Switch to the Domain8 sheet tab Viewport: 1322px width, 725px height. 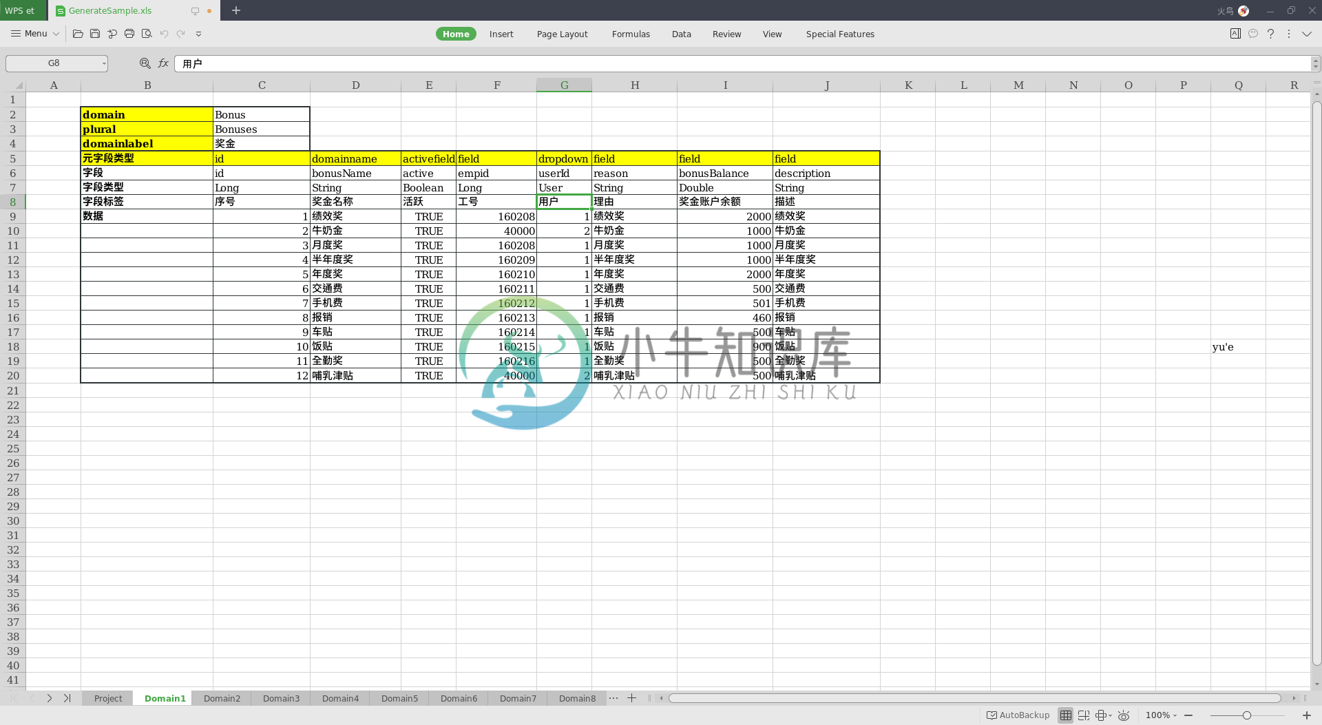pos(577,698)
